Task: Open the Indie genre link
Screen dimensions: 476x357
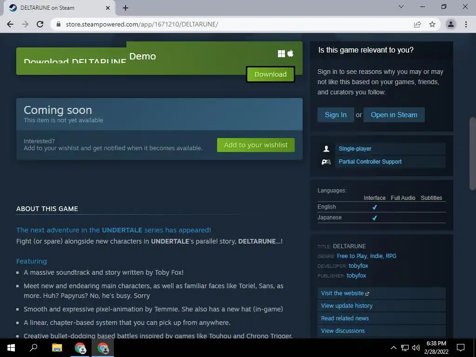Action: coord(376,256)
